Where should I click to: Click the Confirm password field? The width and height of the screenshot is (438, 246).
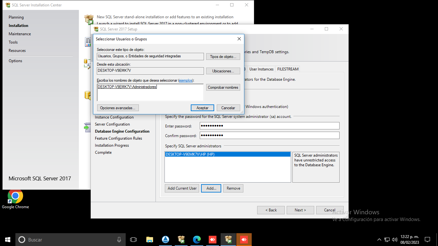pyautogui.click(x=269, y=135)
